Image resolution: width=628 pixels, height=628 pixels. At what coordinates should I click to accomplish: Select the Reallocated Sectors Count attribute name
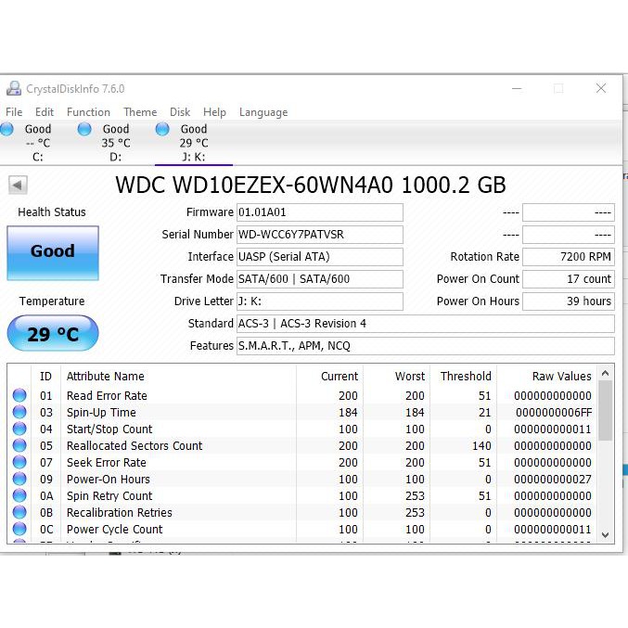click(x=135, y=446)
